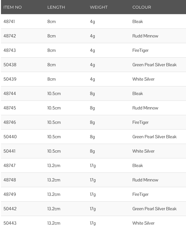
Task: Click the WEIGHT column header
Action: (x=99, y=7)
